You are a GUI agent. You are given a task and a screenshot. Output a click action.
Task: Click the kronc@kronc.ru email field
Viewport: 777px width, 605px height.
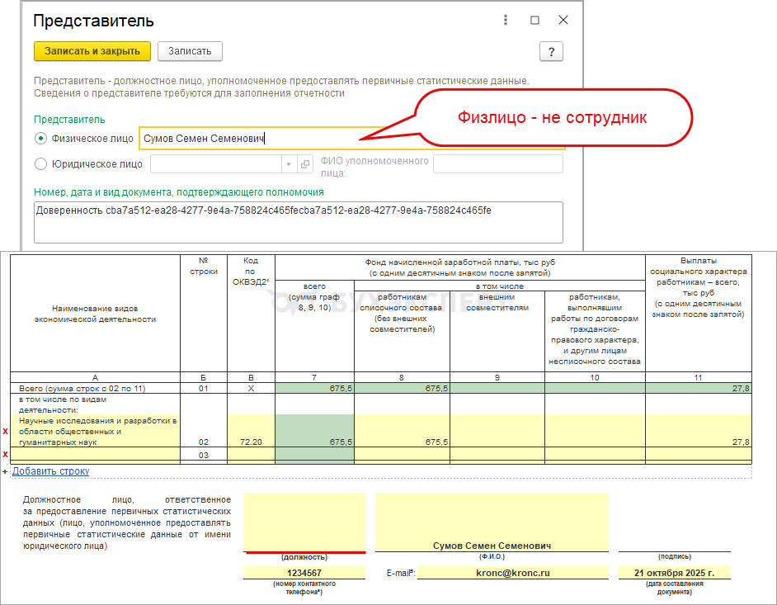pyautogui.click(x=512, y=572)
